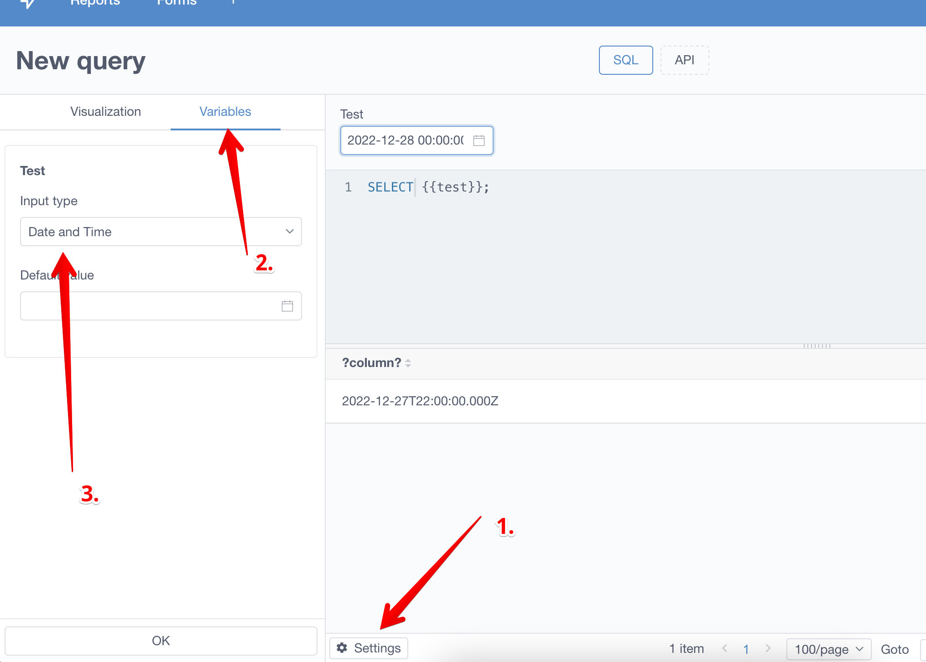Open calendar picker in Test date field
Image resolution: width=926 pixels, height=662 pixels.
[479, 140]
